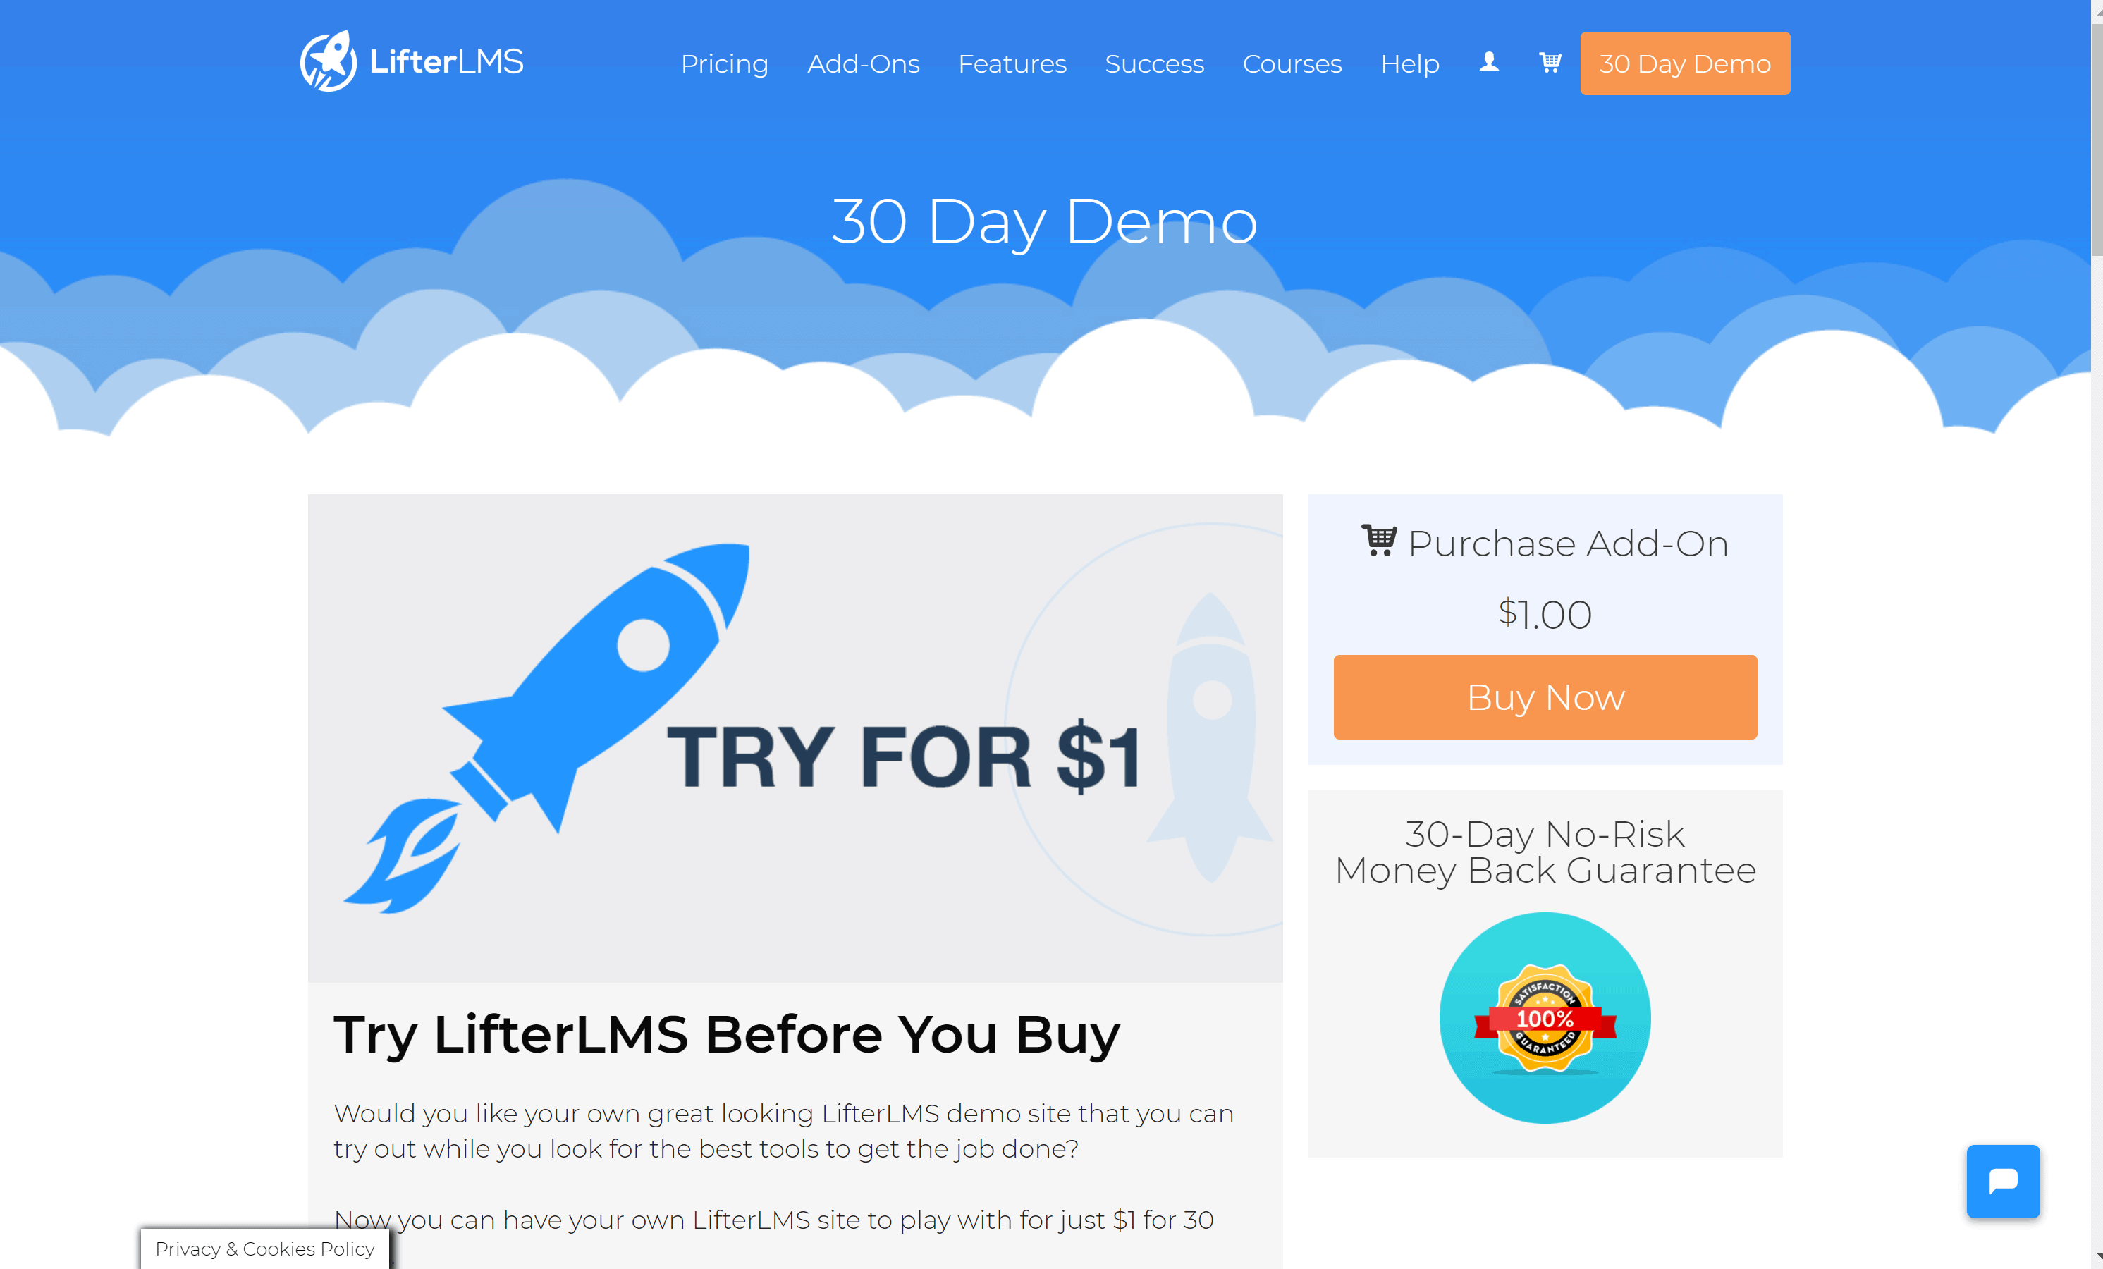The image size is (2103, 1269).
Task: Open the Pricing menu item
Action: [x=724, y=63]
